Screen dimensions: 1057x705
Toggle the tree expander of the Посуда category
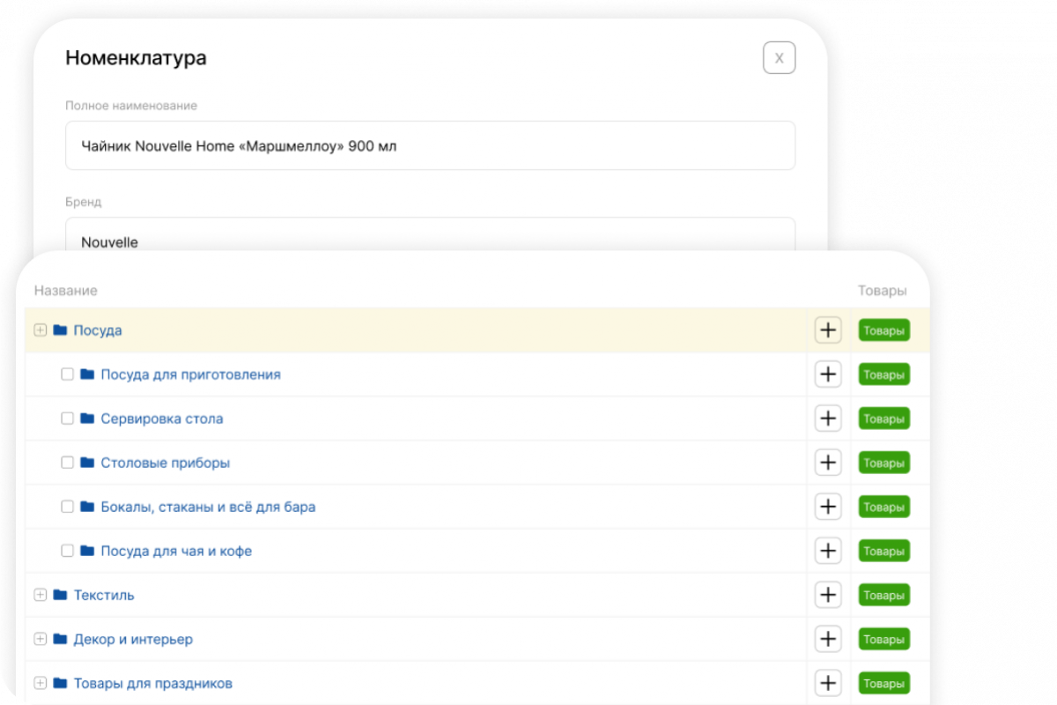(x=40, y=330)
